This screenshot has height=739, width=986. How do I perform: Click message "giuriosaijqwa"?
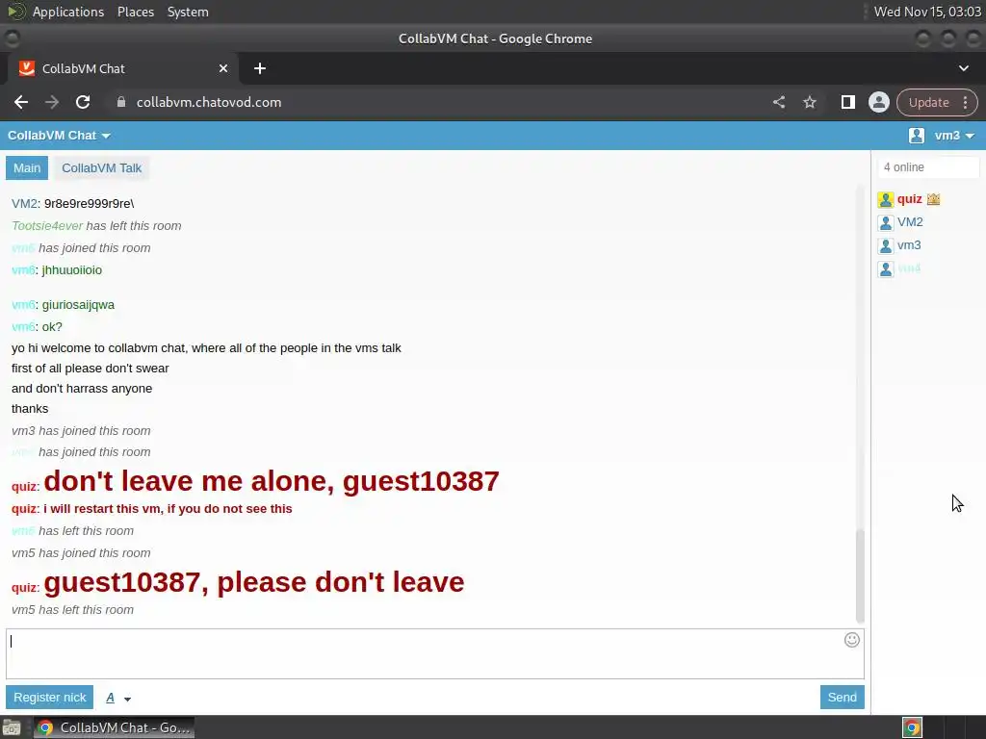tap(79, 305)
